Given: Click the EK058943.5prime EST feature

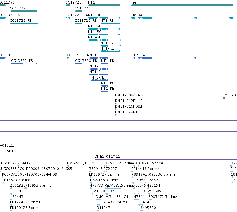Looking at the screenshot, I should [136, 166].
